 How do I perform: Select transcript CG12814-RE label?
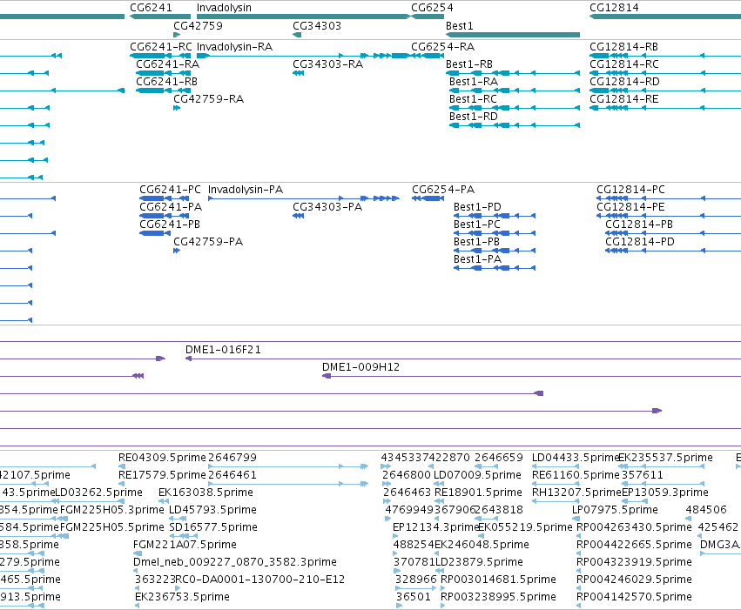[x=624, y=99]
